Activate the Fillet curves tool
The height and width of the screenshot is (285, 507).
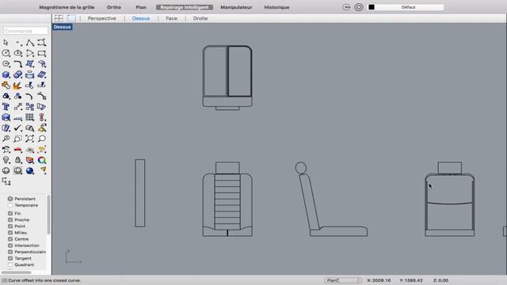(x=18, y=64)
